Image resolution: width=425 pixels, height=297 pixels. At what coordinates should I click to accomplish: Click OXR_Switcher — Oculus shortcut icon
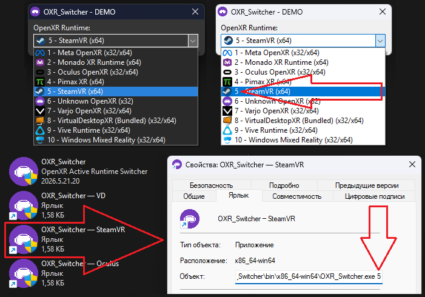pos(24,273)
